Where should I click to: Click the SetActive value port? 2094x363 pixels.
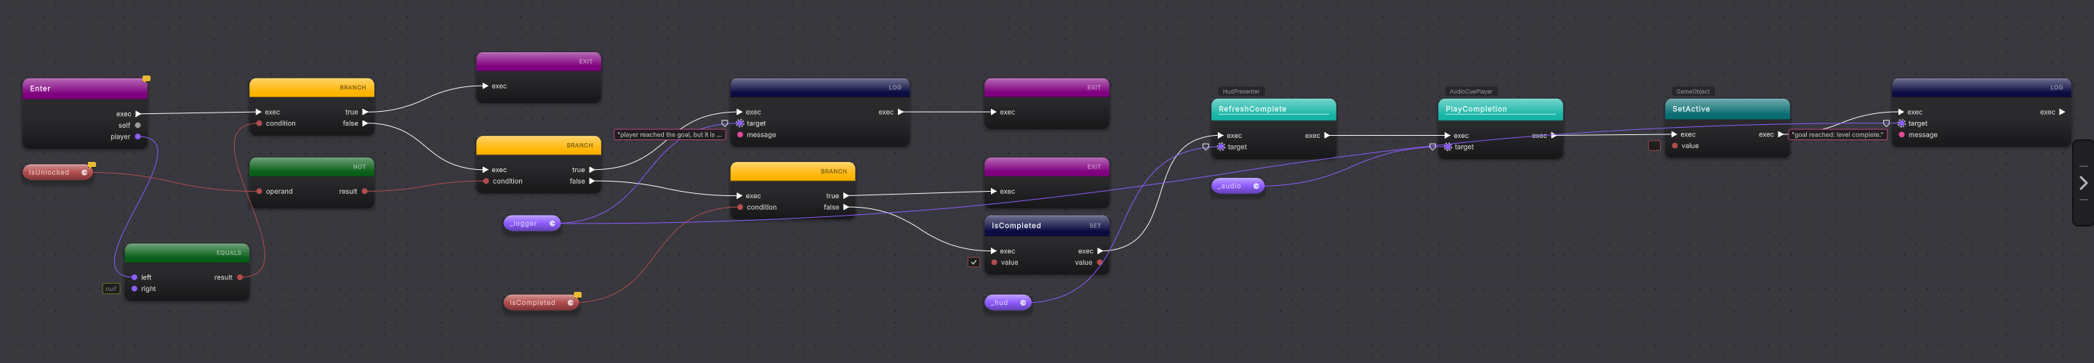(x=1674, y=146)
